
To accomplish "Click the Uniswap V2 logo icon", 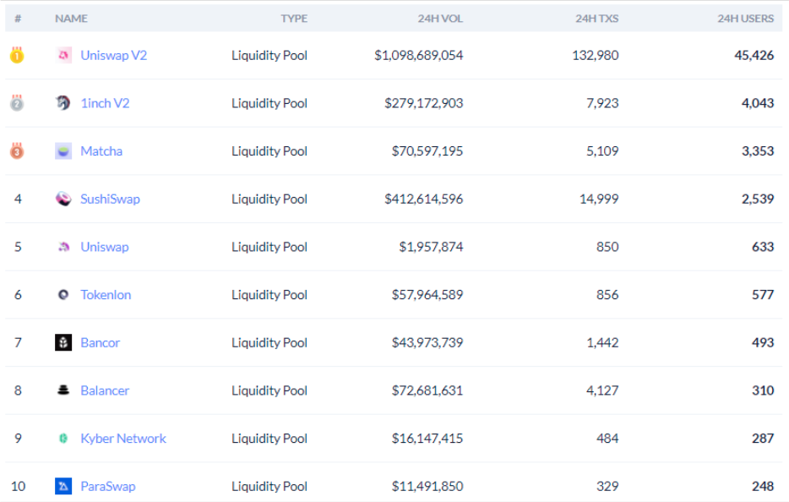I will (63, 55).
